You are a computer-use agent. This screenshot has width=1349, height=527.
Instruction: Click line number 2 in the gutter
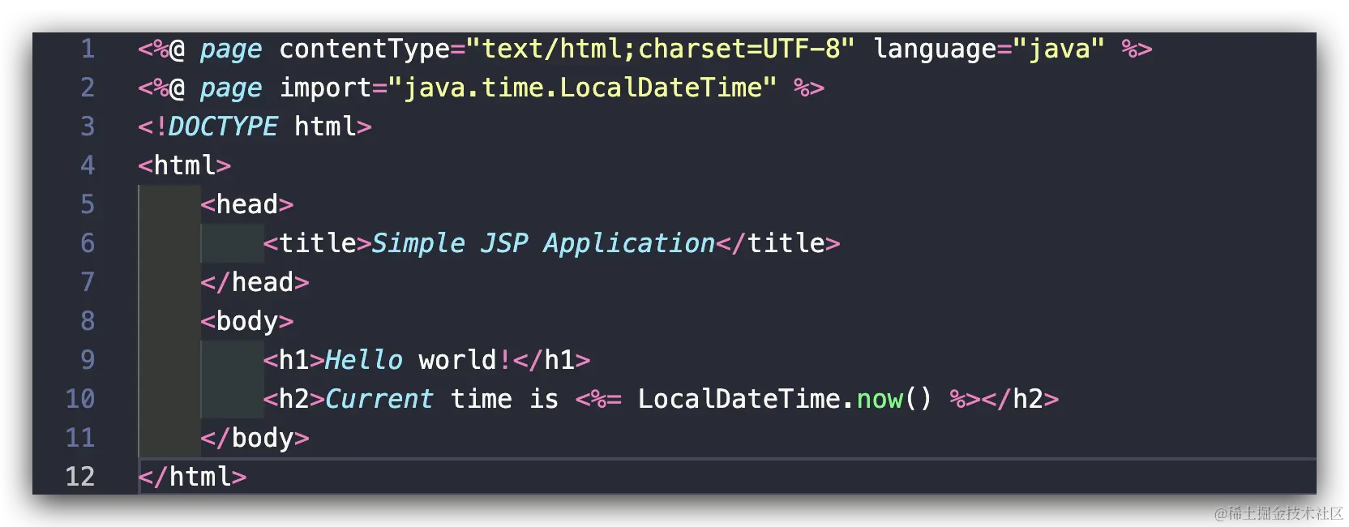[88, 88]
